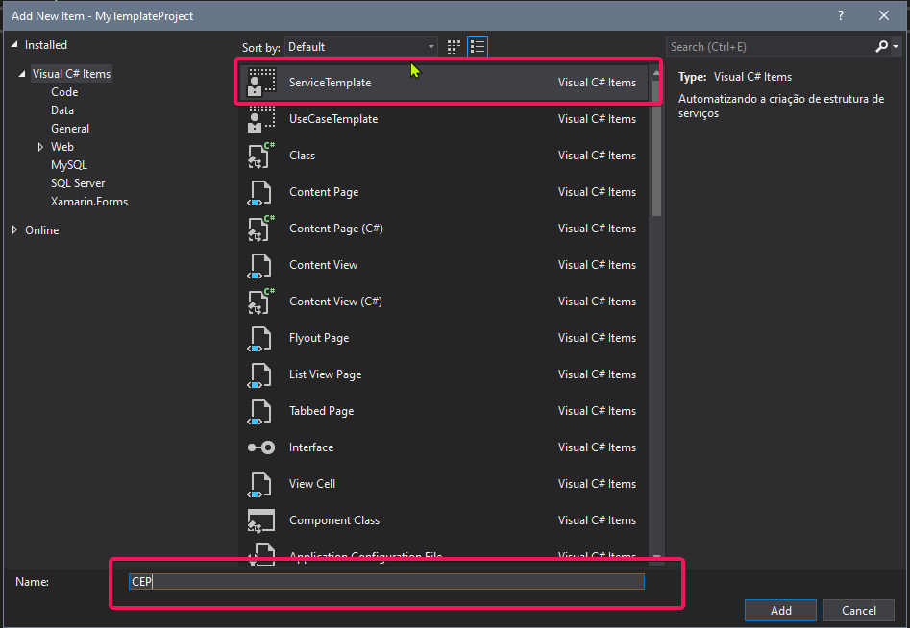Image resolution: width=910 pixels, height=628 pixels.
Task: Select the Tabbed Page item name
Action: point(322,411)
